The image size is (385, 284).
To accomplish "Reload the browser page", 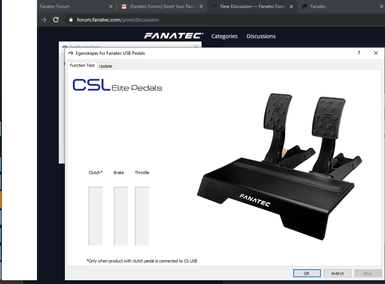I will 56,20.
